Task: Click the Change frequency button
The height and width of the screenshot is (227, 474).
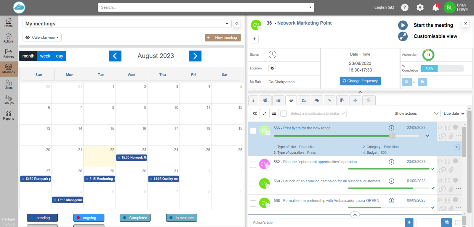Action: pos(360,81)
